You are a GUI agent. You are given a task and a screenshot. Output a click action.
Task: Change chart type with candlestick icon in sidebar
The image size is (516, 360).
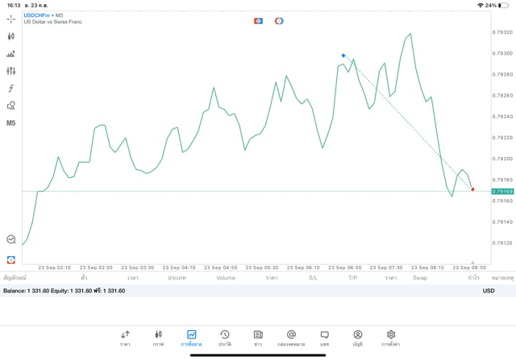pyautogui.click(x=11, y=36)
